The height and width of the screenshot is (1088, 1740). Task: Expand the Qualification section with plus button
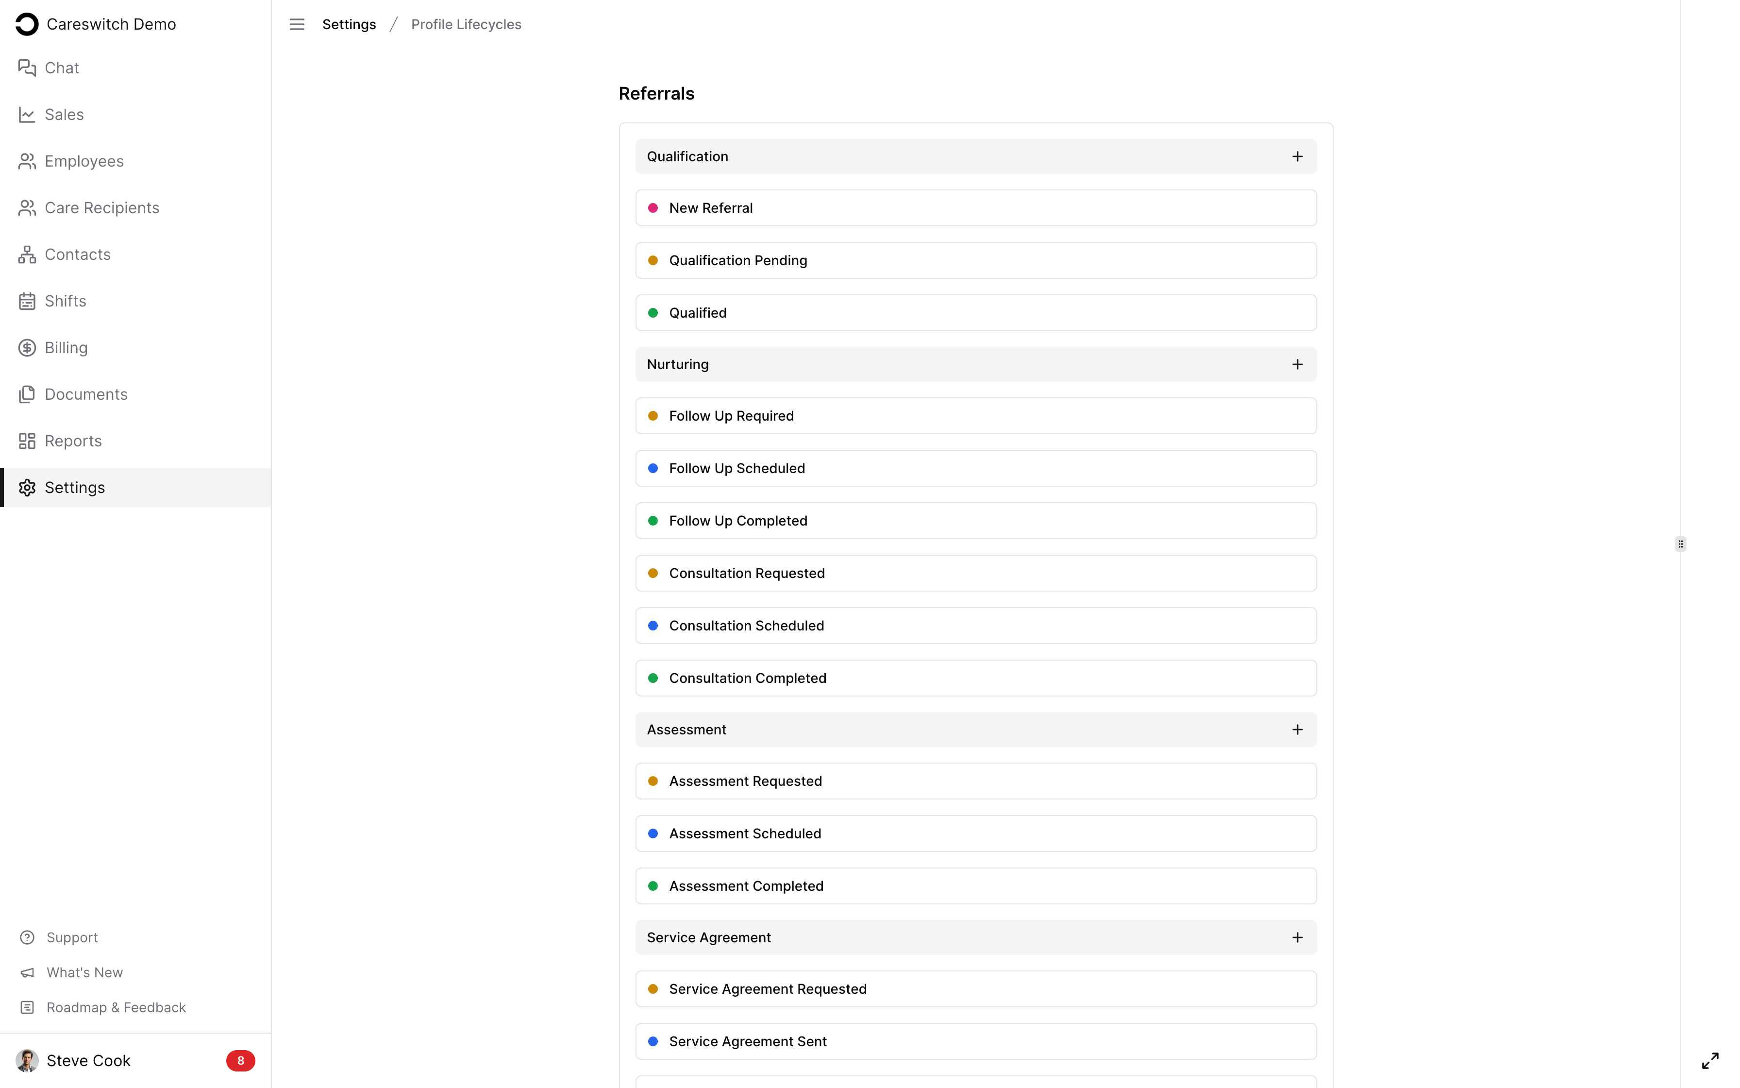pyautogui.click(x=1298, y=155)
